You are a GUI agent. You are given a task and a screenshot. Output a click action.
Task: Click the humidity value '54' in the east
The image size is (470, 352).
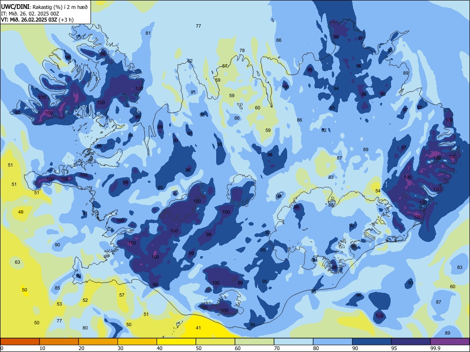click(378, 191)
